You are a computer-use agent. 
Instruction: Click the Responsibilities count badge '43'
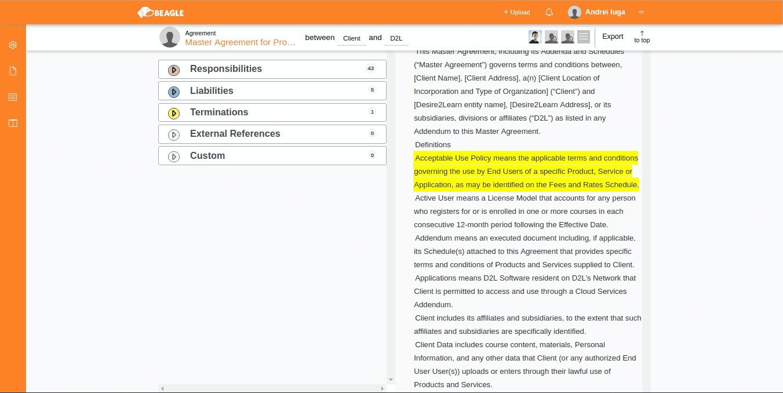[x=371, y=68]
